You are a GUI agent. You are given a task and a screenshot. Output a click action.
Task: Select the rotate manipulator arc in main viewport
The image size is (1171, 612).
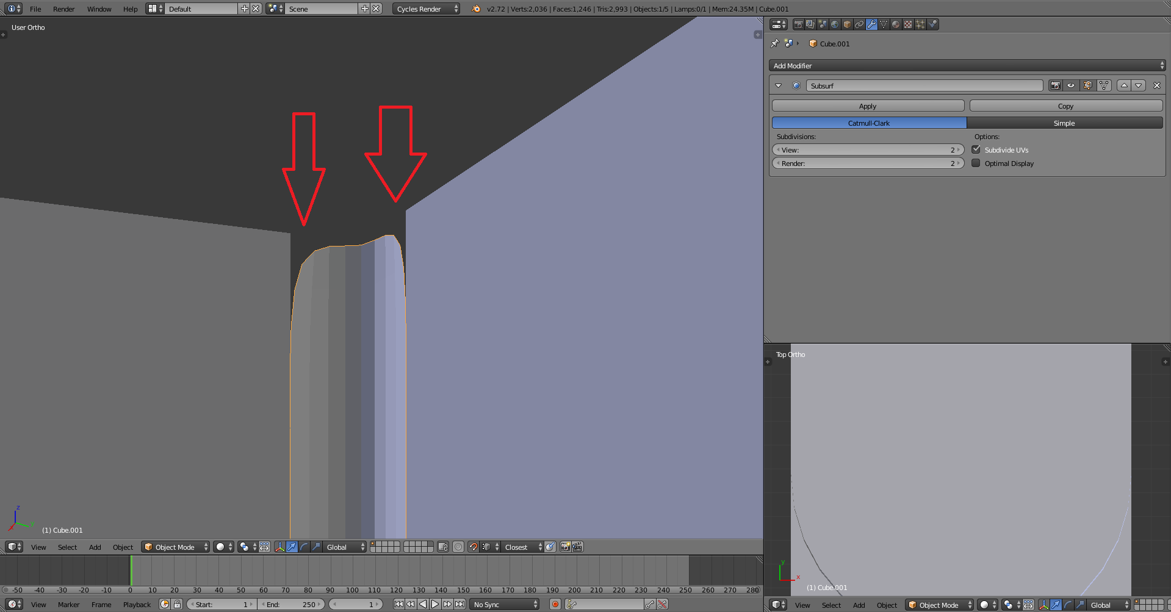[304, 547]
